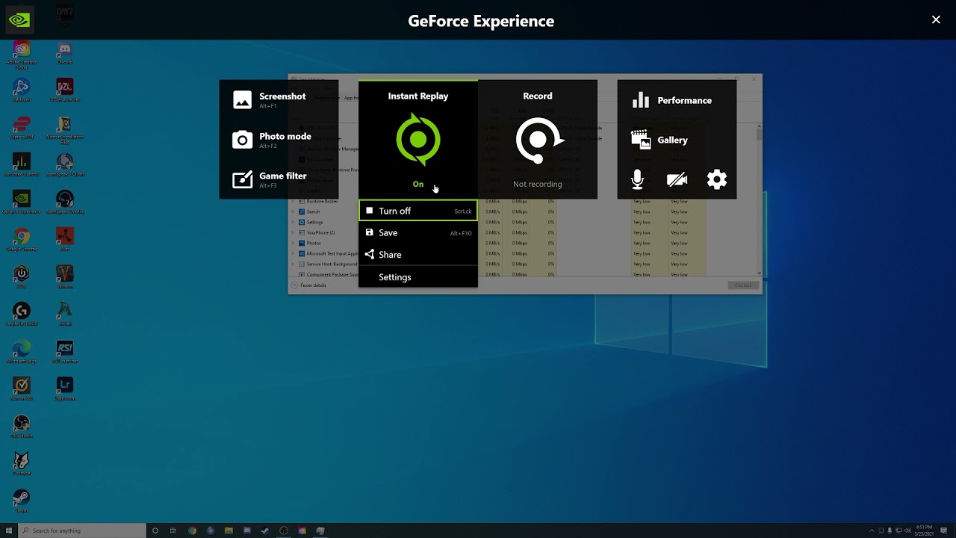Select the Steam desktop icon
Screen dimensions: 956x538
pos(21,501)
